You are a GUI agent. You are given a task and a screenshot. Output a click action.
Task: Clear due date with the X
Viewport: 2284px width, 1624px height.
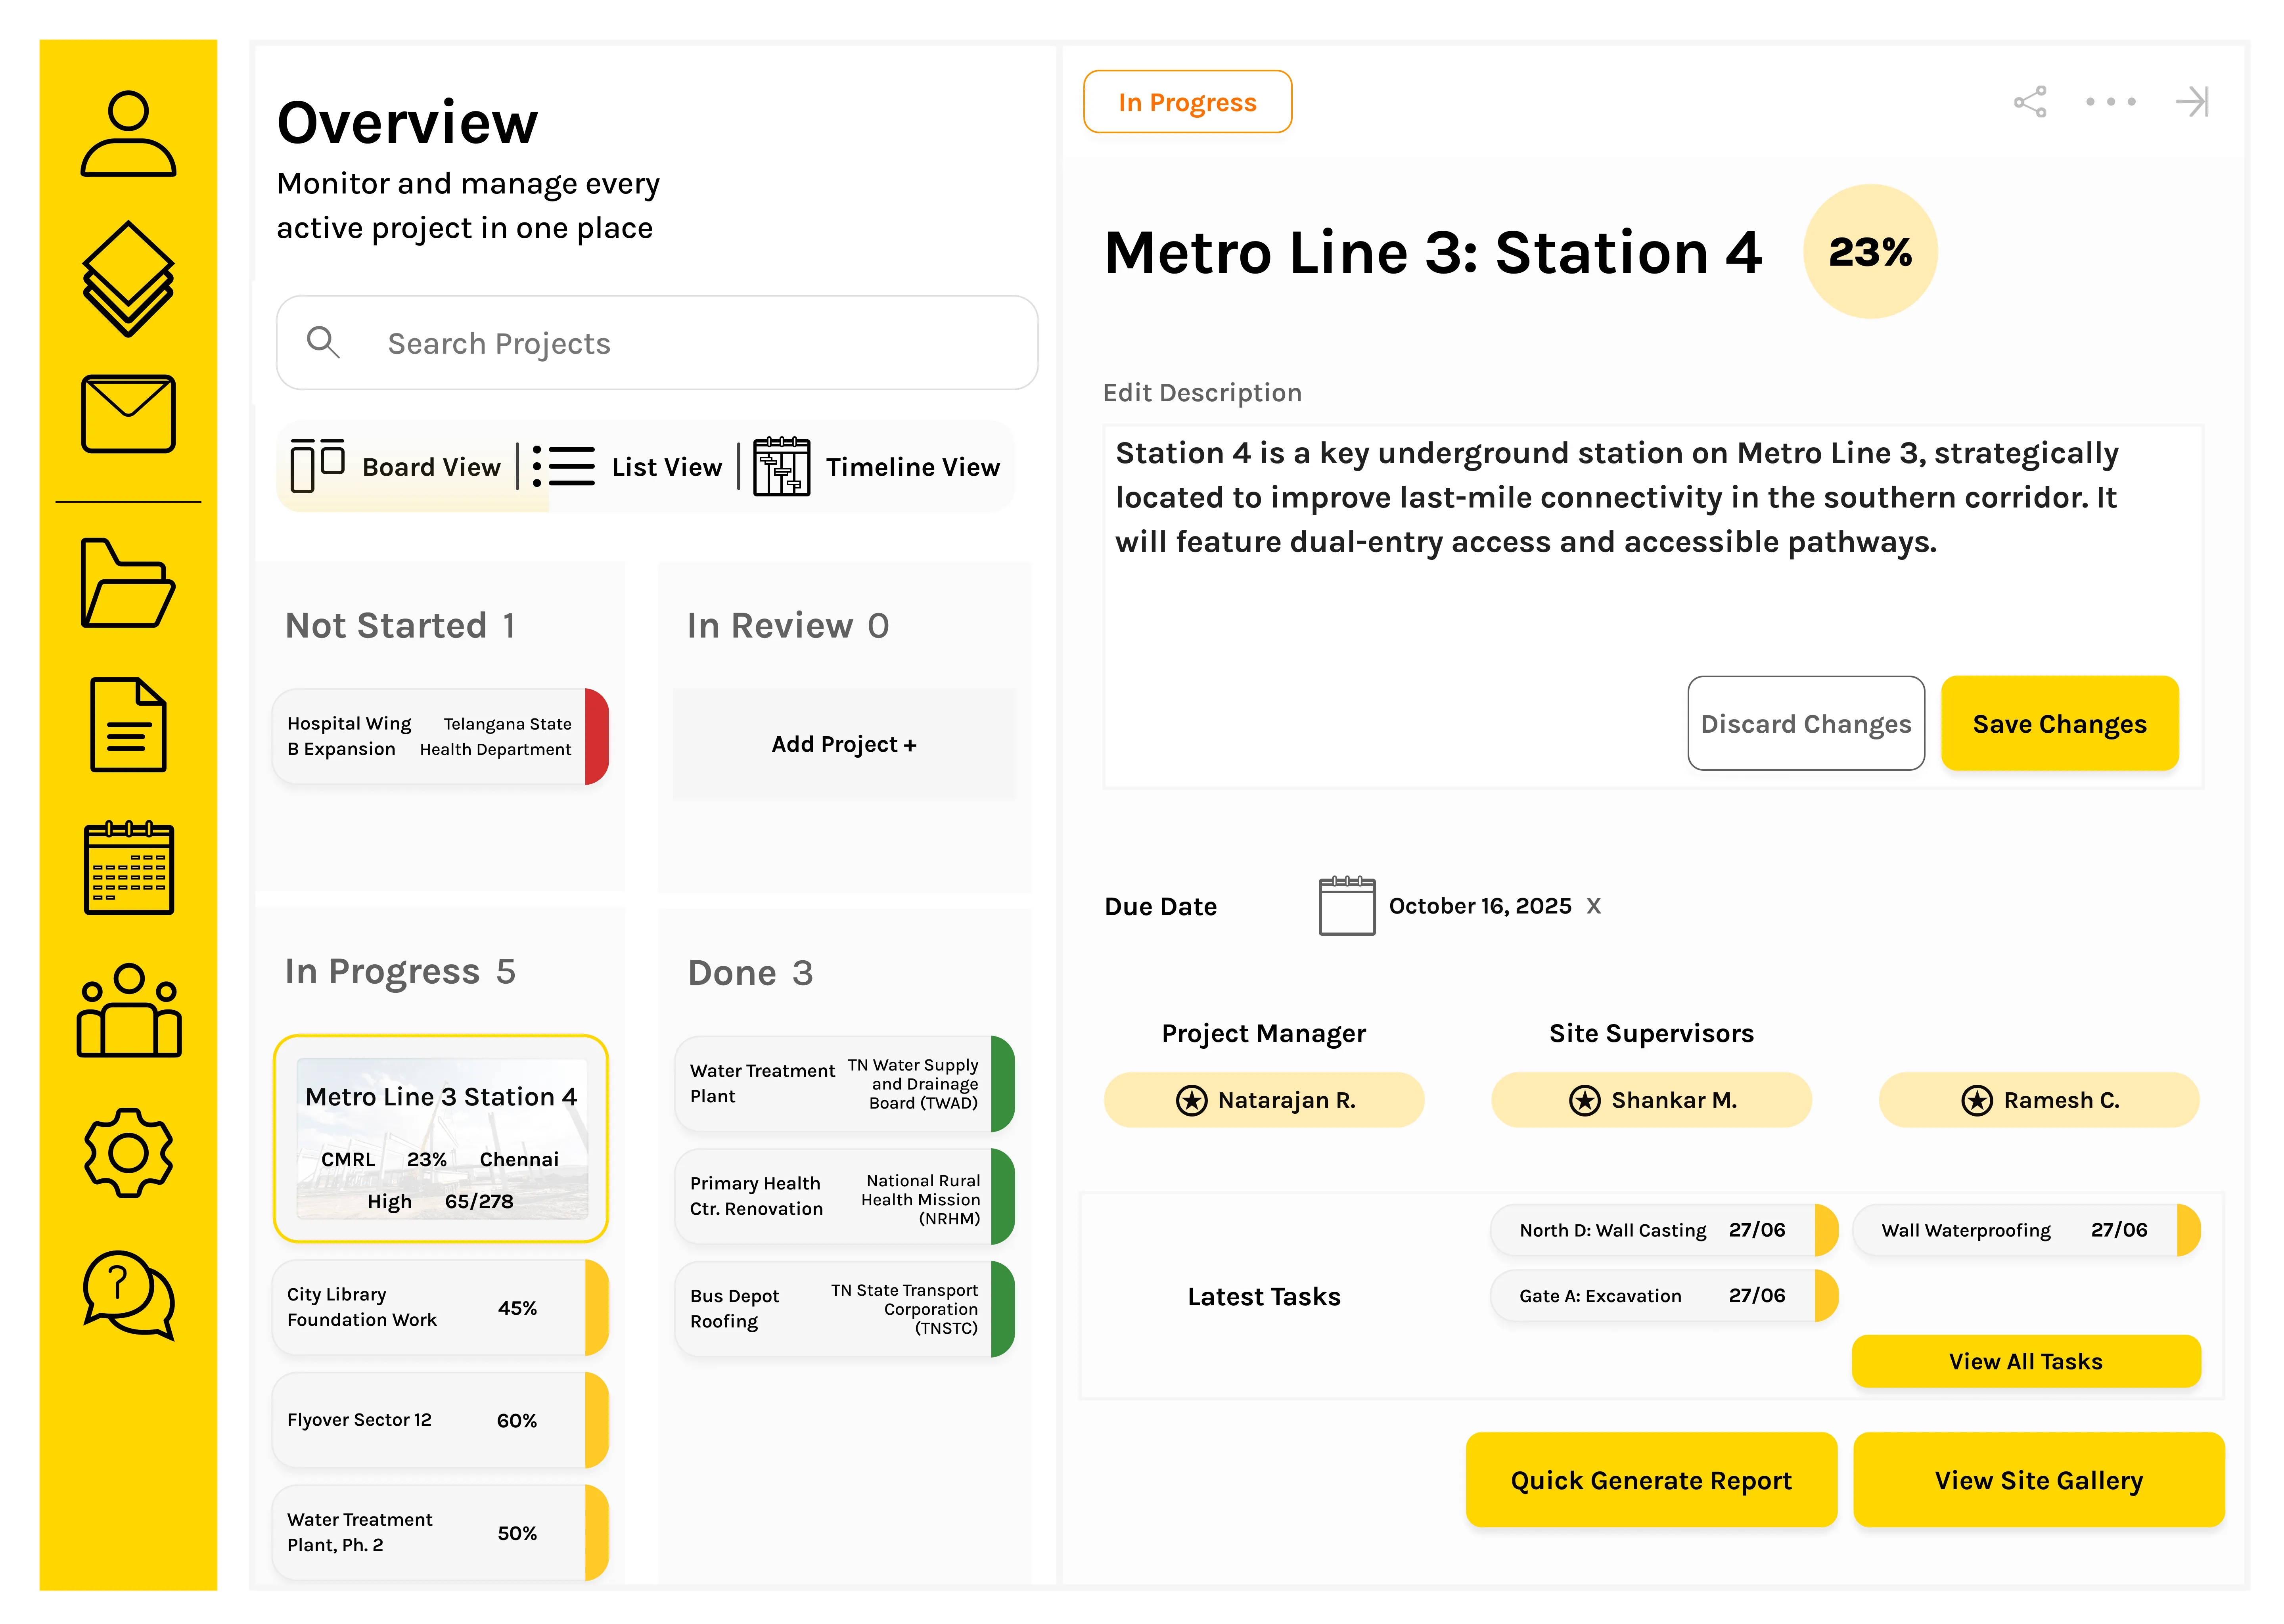click(1594, 906)
